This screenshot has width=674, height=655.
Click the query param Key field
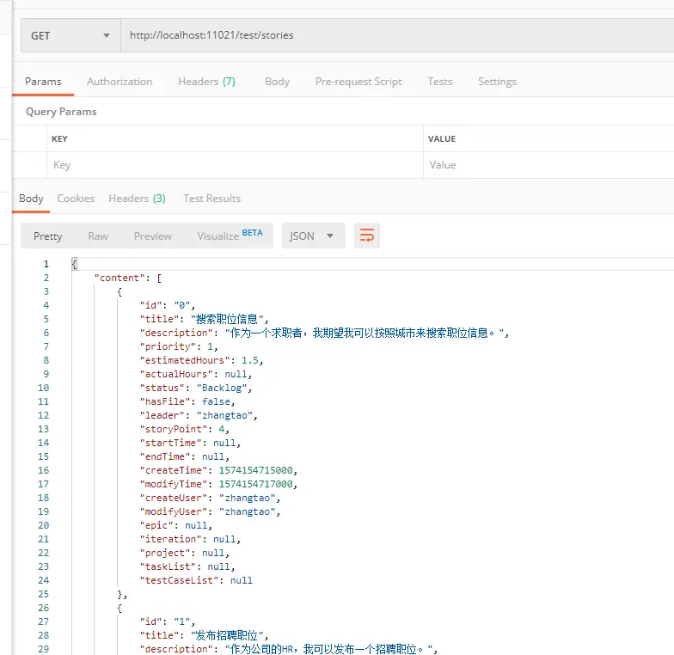tap(235, 165)
